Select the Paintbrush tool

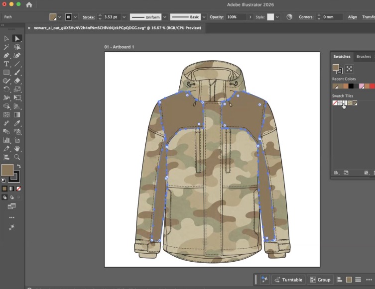[x=17, y=72]
